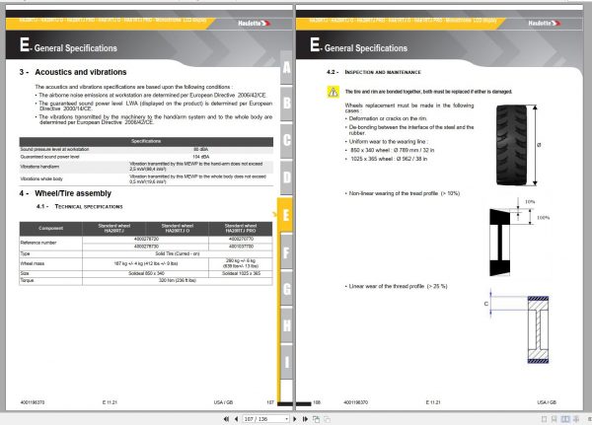Open section tab F
Screen dimensions: 592x425
[x=286, y=251]
